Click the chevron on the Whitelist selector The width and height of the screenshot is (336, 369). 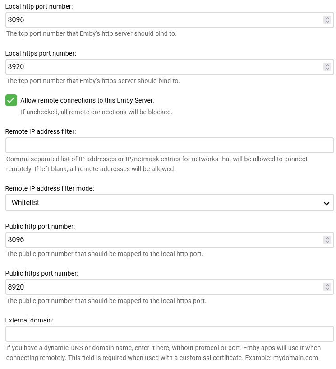pos(327,203)
